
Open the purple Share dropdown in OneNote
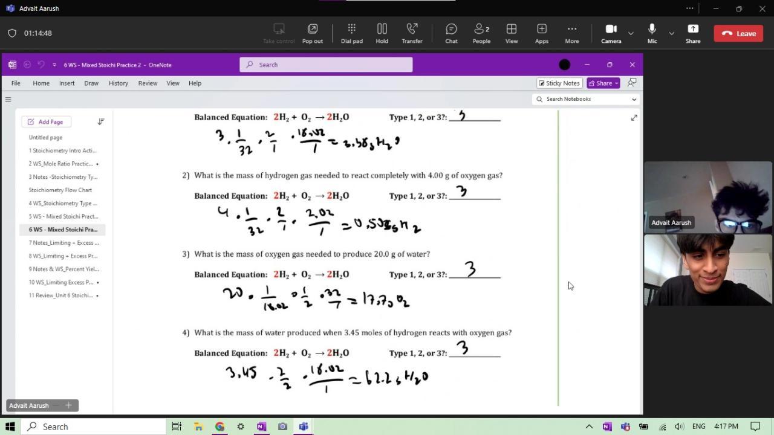coord(603,83)
